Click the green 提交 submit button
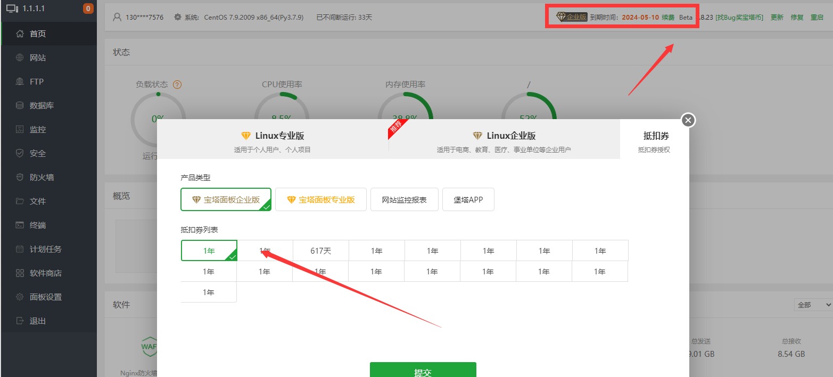The image size is (833, 377). coord(423,370)
